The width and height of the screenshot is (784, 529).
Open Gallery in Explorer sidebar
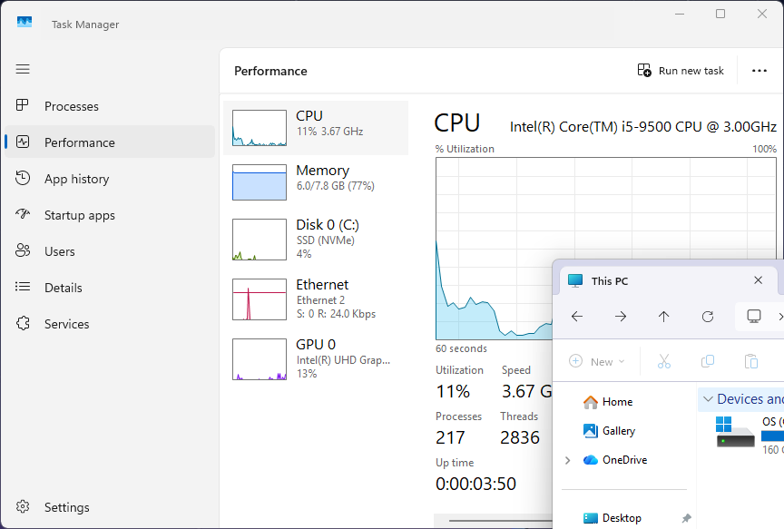(619, 430)
